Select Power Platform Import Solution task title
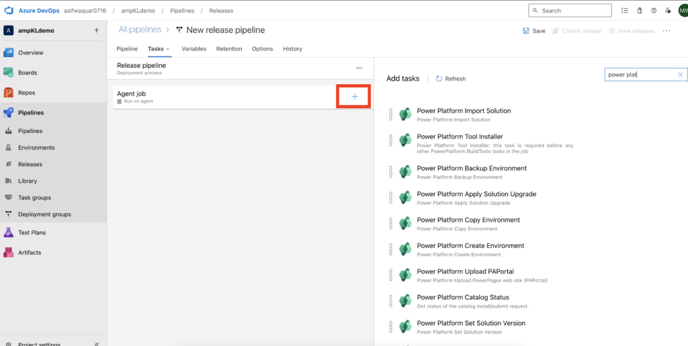Screen dimensions: 688x346 click(464, 111)
